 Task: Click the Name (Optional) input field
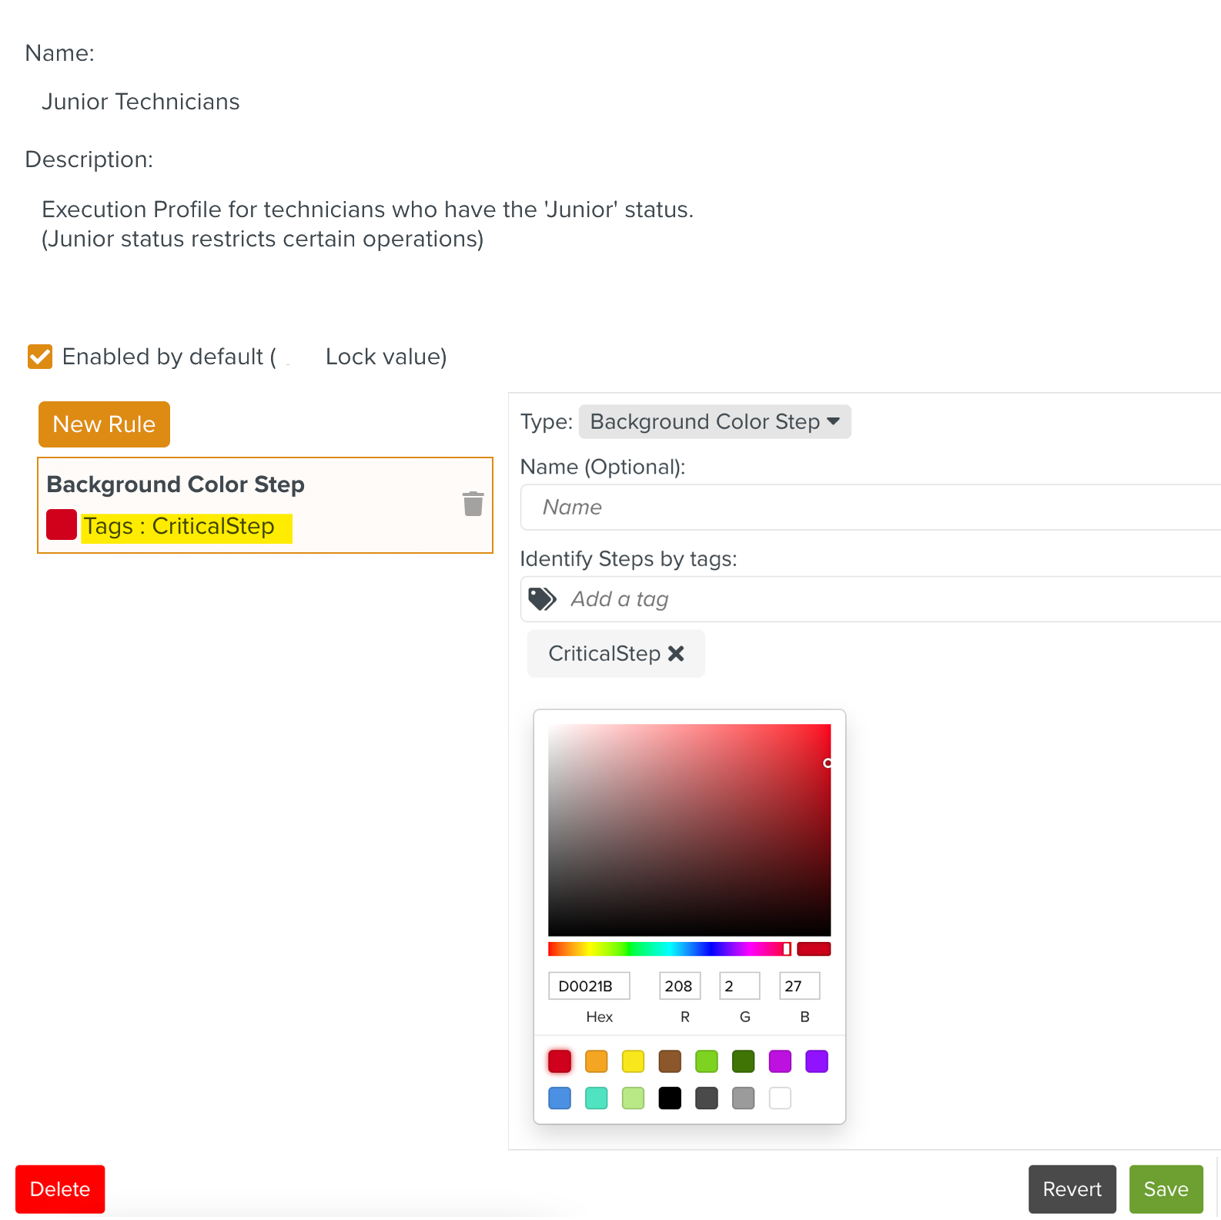[x=871, y=507]
